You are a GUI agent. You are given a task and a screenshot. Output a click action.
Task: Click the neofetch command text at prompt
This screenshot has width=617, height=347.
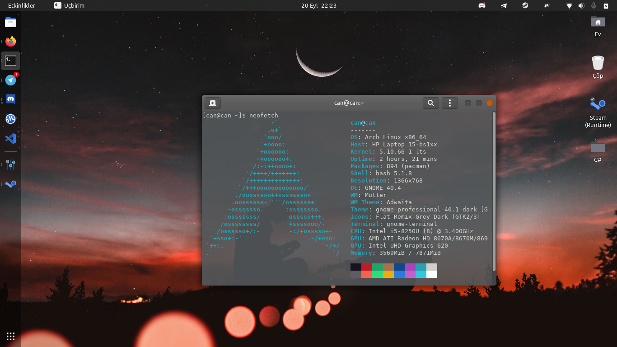click(264, 116)
